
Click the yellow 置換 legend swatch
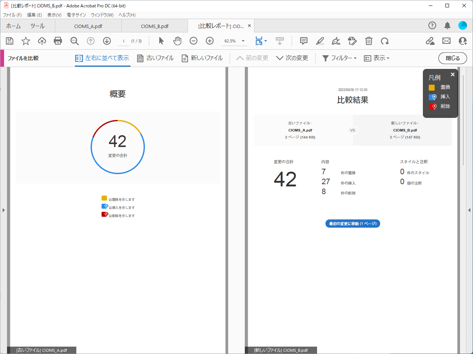[432, 88]
